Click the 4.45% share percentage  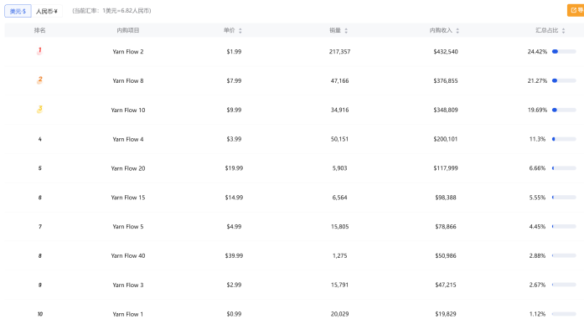click(537, 227)
